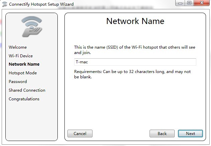Screen dimensions: 211x146
Task: Select the Welcome step in sidebar
Action: (x=18, y=47)
